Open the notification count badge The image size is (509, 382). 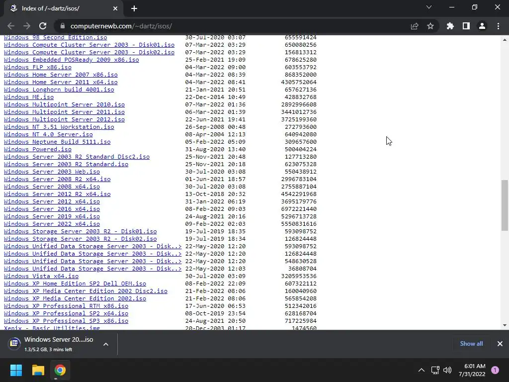click(x=495, y=370)
